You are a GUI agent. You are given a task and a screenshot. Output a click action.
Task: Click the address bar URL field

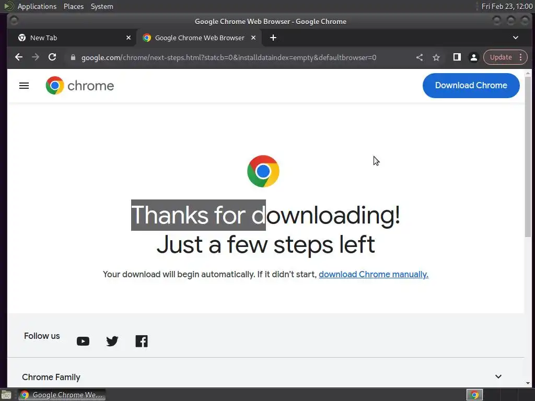pyautogui.click(x=229, y=57)
